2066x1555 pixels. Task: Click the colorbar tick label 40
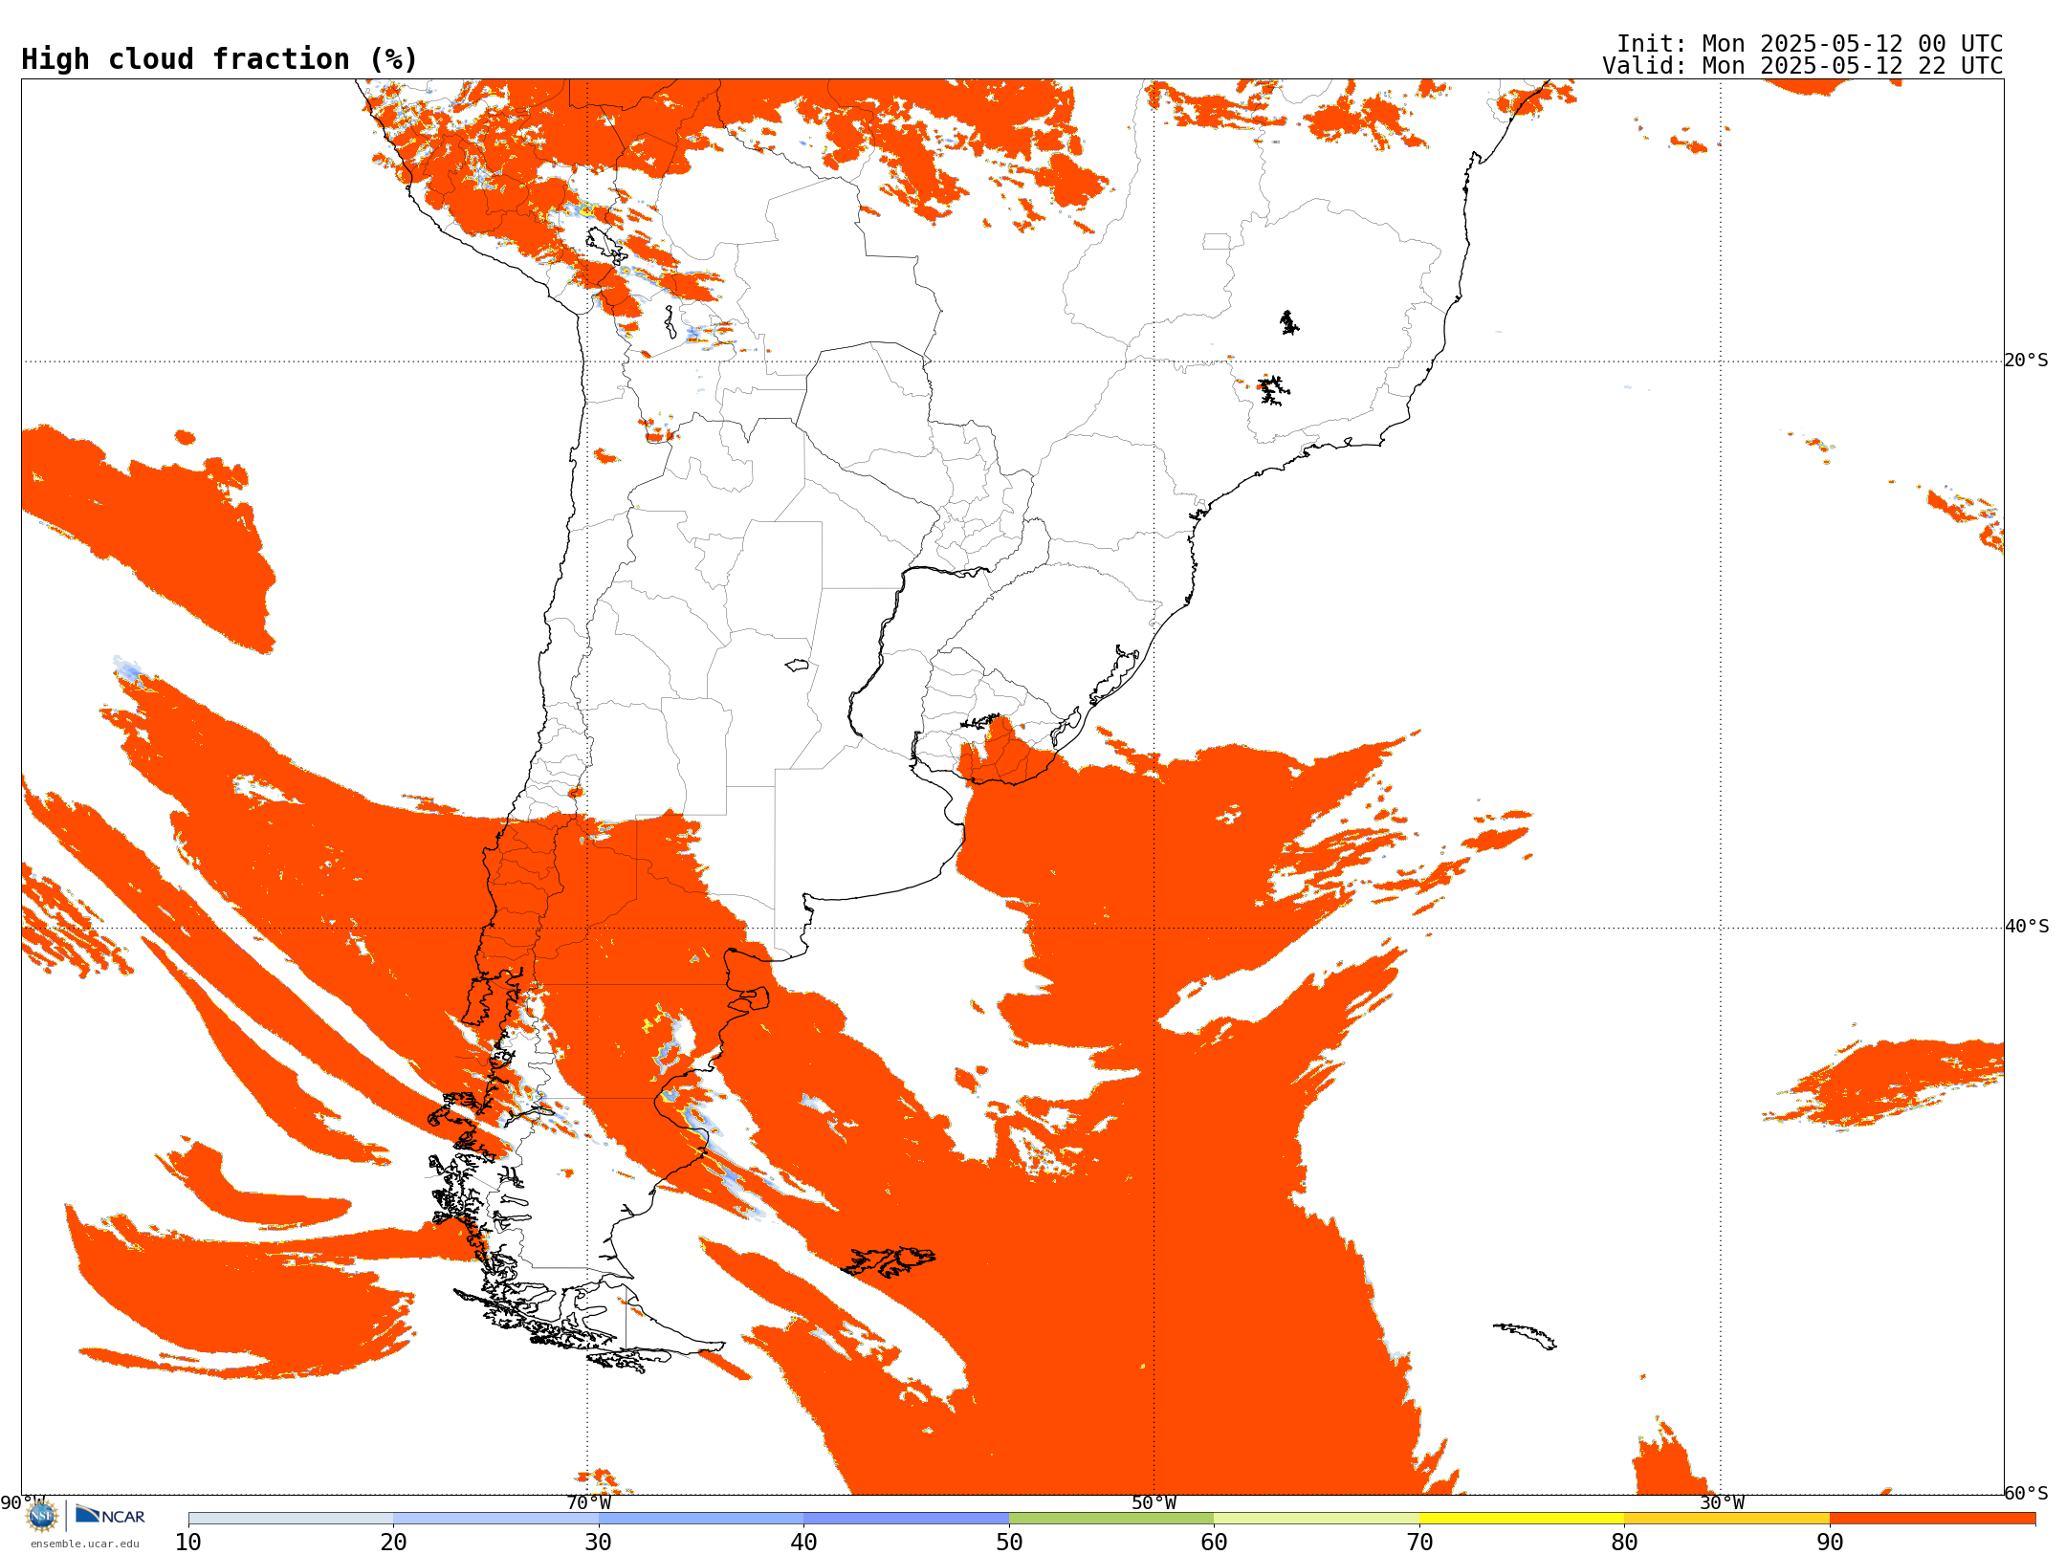coord(803,1543)
